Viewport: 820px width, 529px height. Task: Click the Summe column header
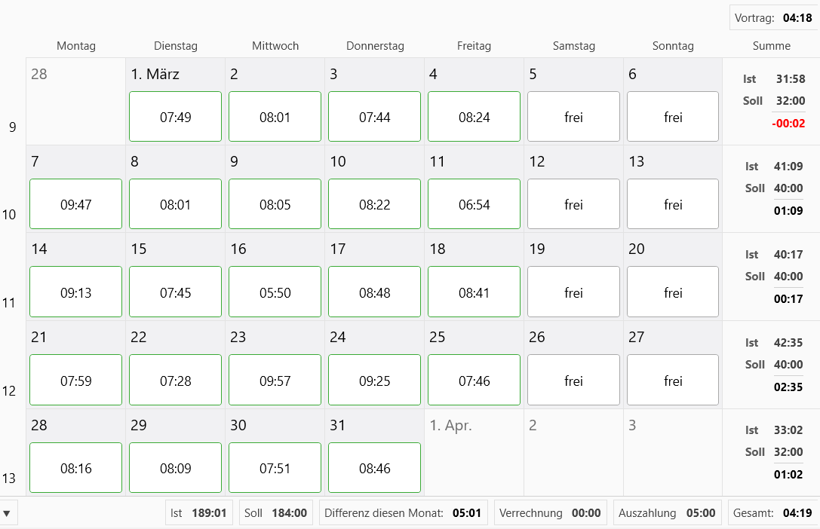(x=771, y=45)
